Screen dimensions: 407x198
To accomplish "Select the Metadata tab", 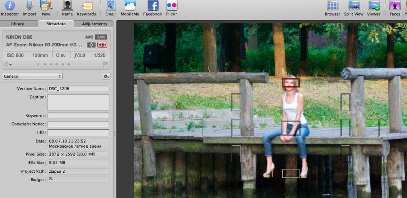I will [56, 24].
